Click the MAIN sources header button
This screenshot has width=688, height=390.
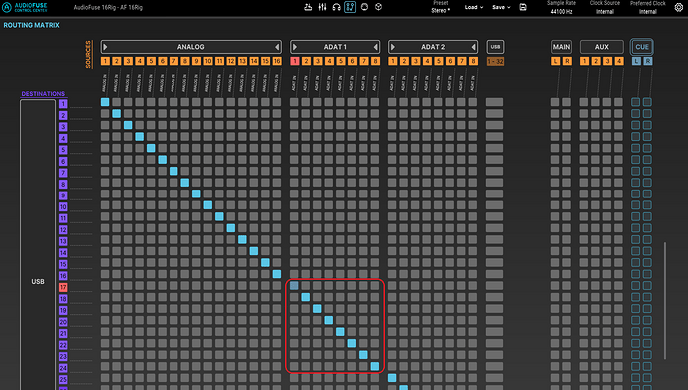click(561, 47)
